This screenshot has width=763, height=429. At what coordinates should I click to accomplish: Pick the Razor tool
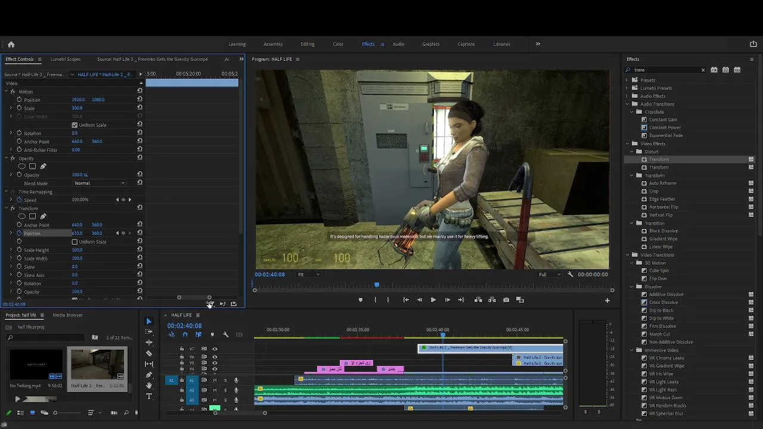pyautogui.click(x=149, y=353)
